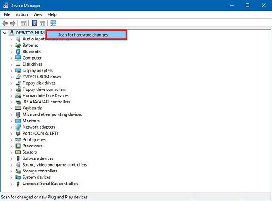Image resolution: width=272 pixels, height=201 pixels.
Task: Expand the System devices chevron
Action: tap(11, 178)
